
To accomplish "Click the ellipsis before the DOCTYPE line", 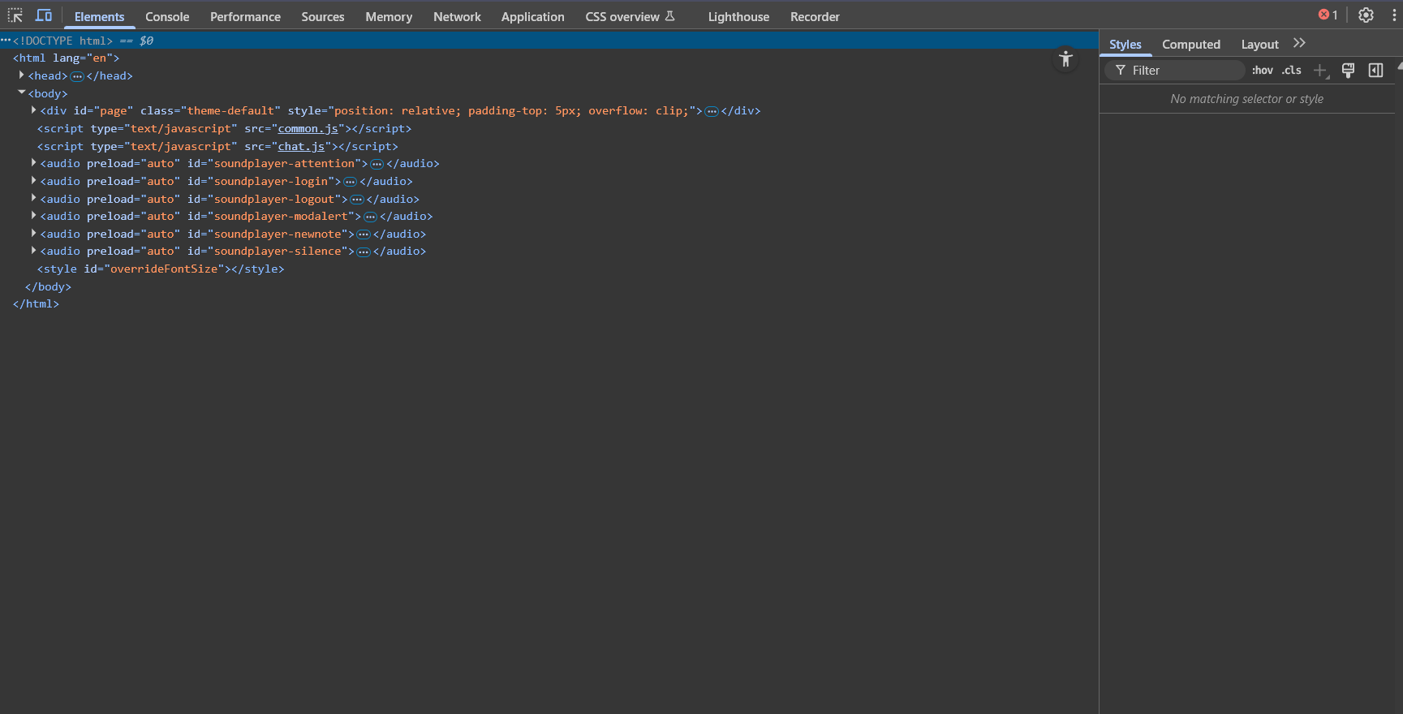I will [6, 41].
